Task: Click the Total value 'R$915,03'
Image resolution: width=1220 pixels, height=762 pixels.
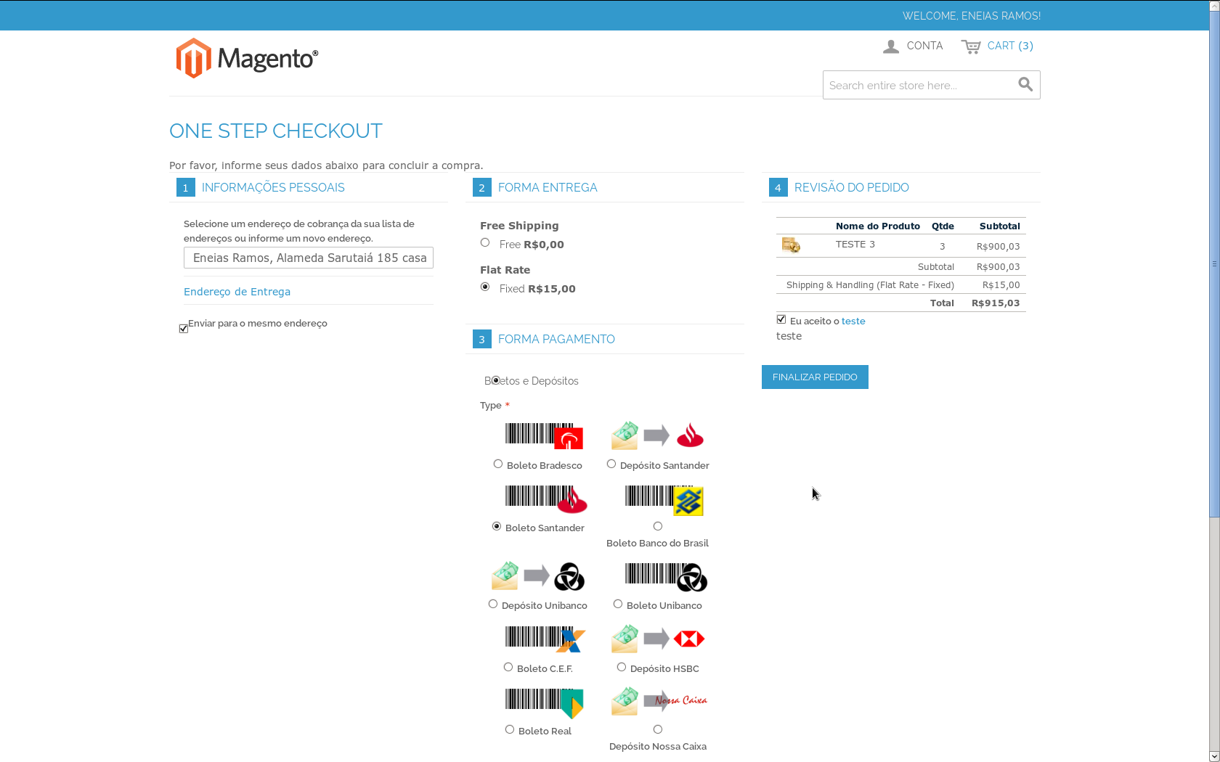Action: pos(996,303)
